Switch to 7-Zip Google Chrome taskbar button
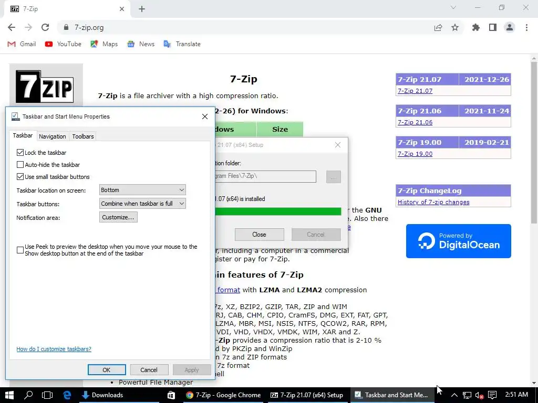This screenshot has height=403, width=538. [223, 395]
